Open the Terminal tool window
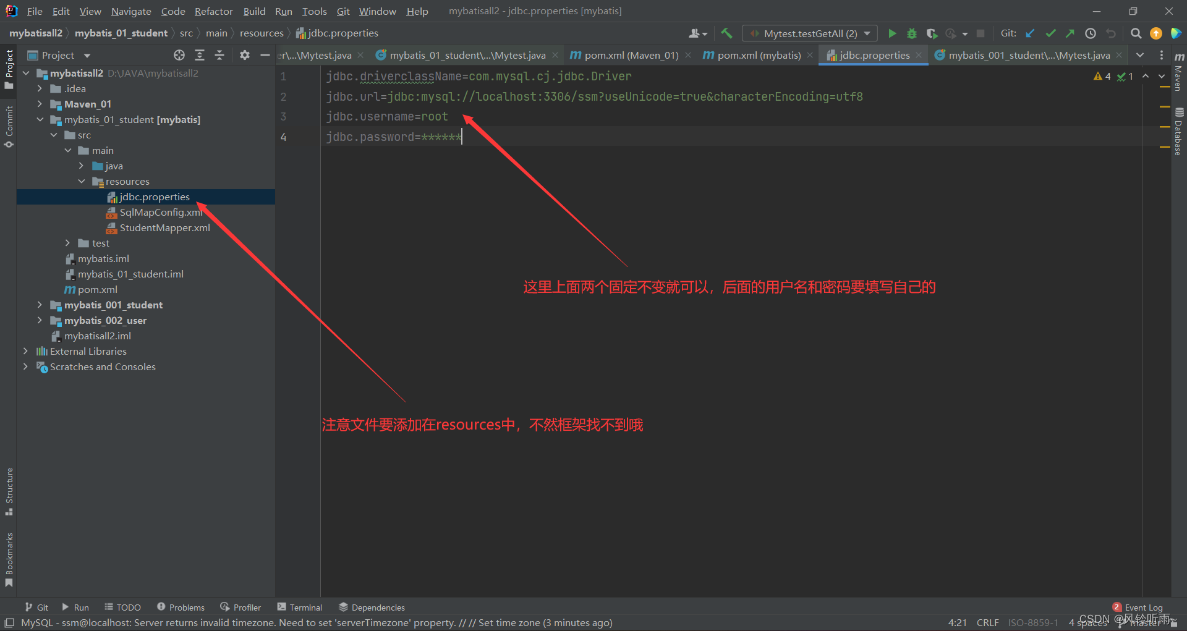This screenshot has width=1187, height=631. (300, 608)
